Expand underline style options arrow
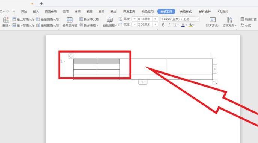The height and width of the screenshot is (143, 258). 178,25
